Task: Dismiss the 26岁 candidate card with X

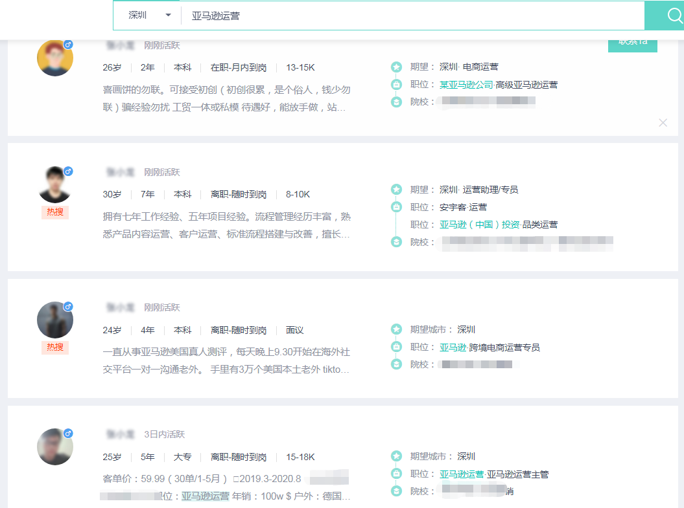Action: click(x=663, y=123)
